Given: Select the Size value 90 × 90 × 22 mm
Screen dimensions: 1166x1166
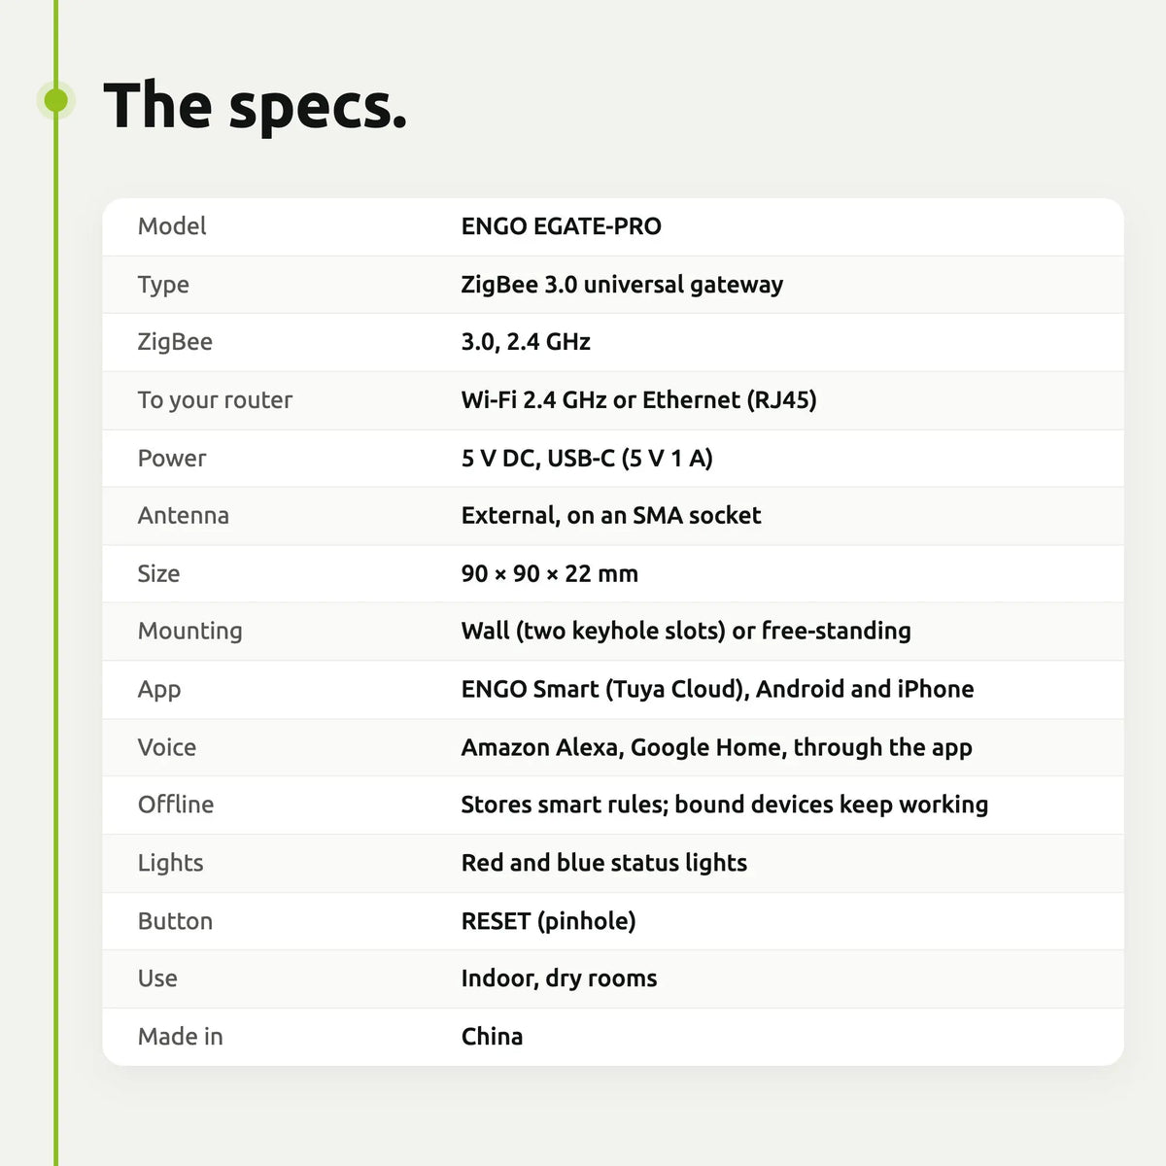Looking at the screenshot, I should coord(549,574).
